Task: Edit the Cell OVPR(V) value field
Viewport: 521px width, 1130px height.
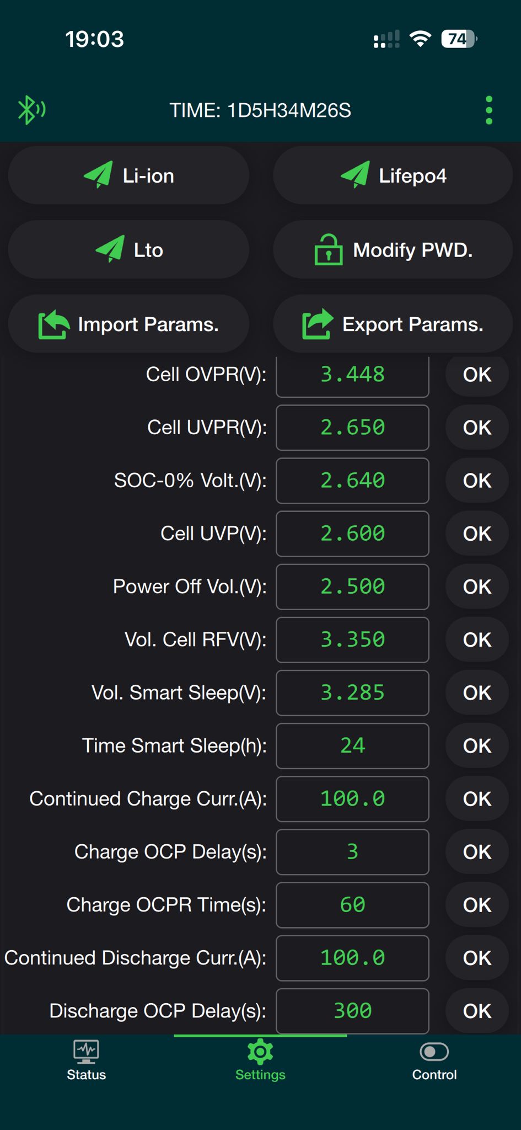Action: (x=352, y=375)
